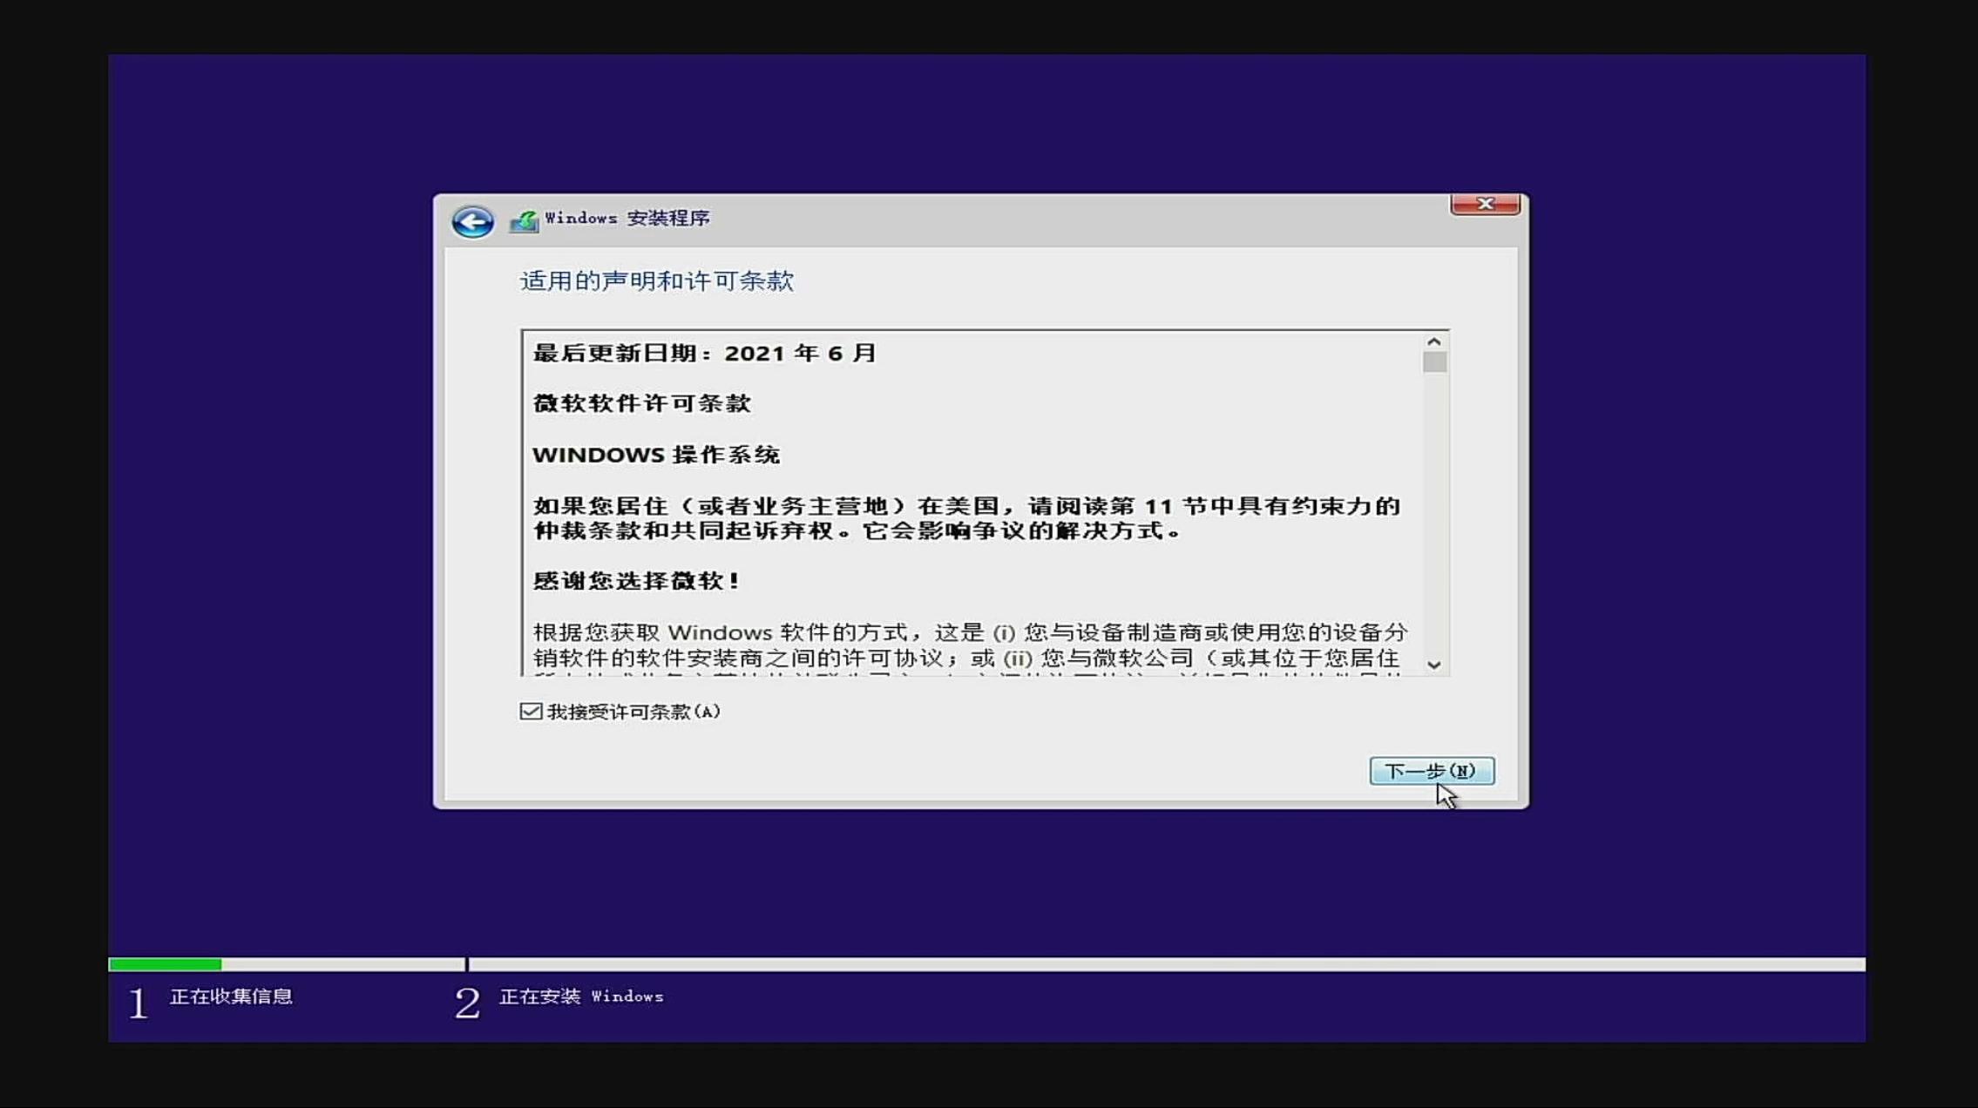Expand the license text by scrolling down arrow
1978x1108 pixels.
pos(1434,665)
